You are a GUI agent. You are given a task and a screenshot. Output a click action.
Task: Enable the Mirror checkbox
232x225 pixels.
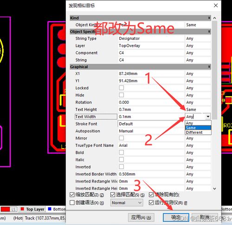[121, 138]
